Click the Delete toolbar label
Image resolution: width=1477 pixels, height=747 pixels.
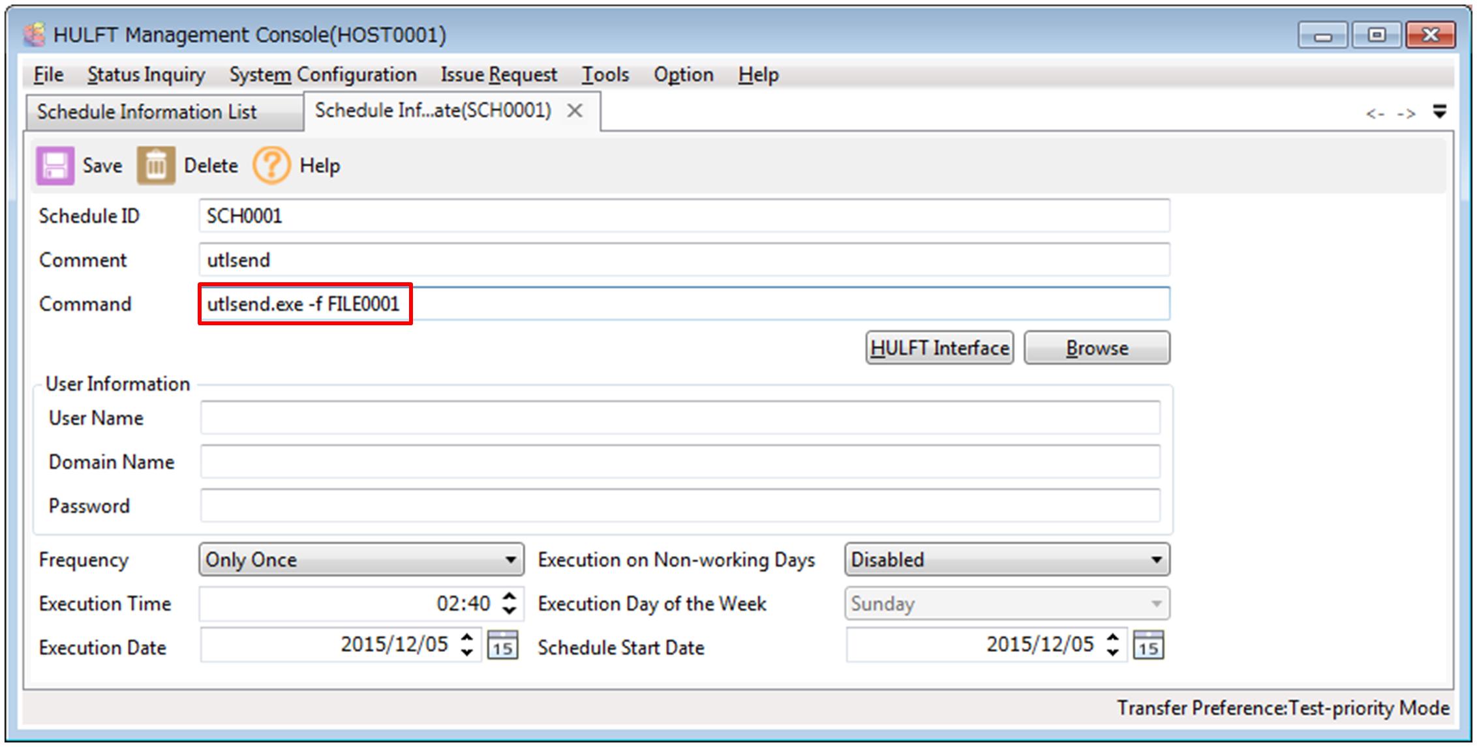(x=211, y=166)
